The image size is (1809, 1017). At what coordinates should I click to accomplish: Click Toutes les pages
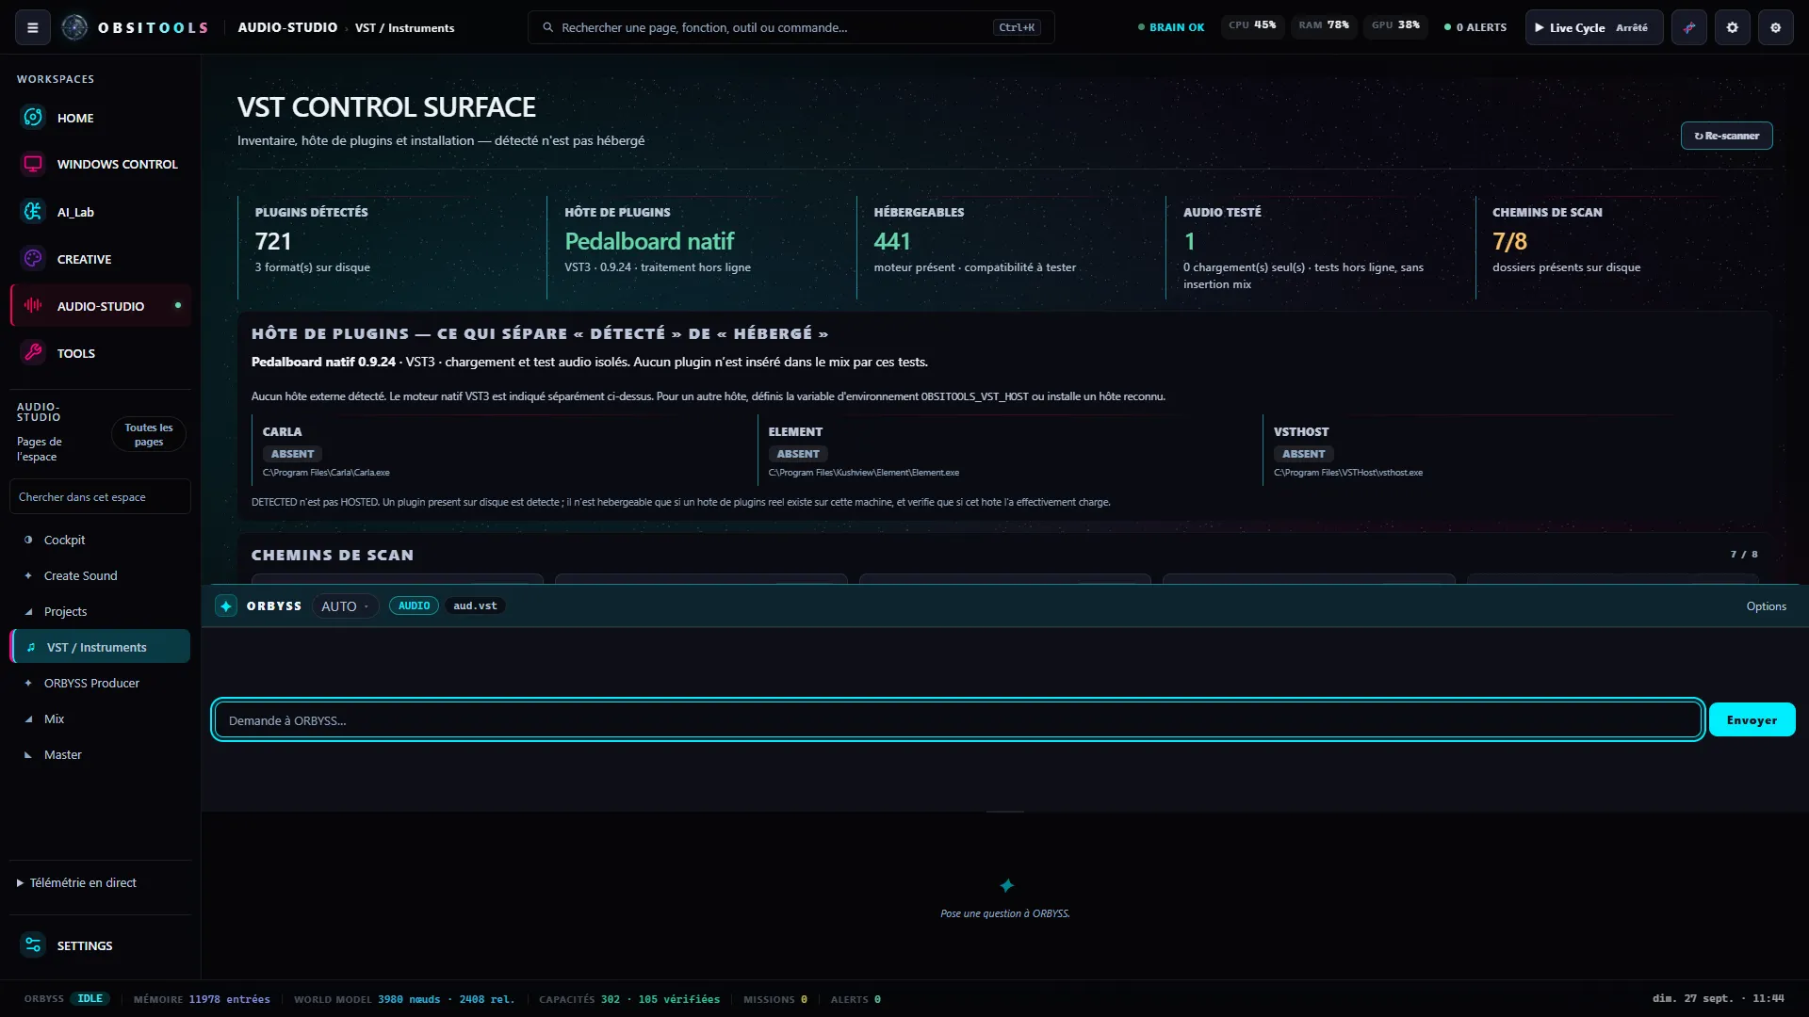(149, 434)
